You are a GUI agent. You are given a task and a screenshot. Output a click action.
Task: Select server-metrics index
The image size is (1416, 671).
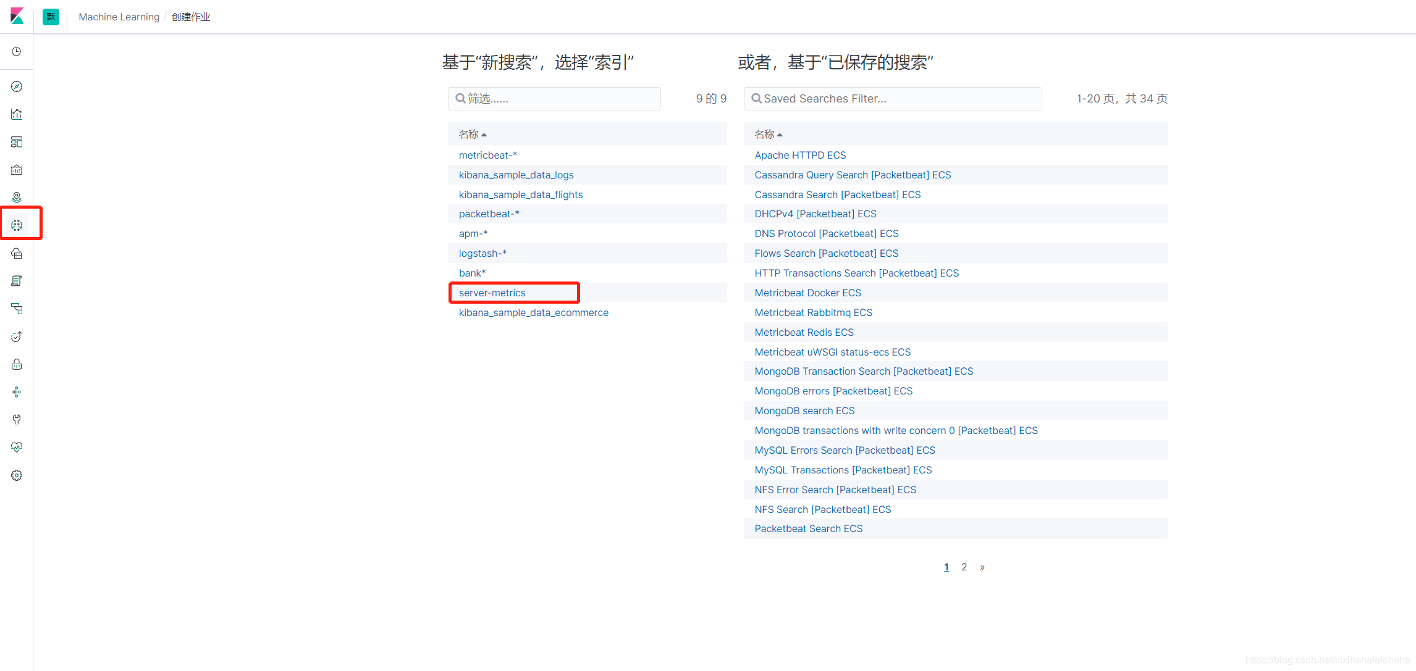(492, 293)
